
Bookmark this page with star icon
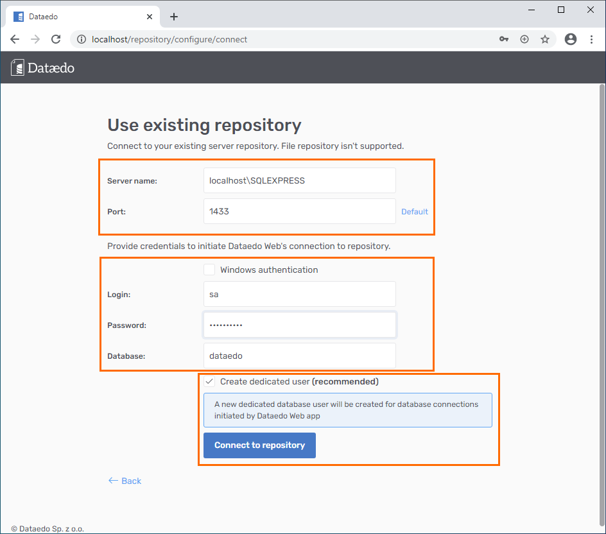pos(545,39)
